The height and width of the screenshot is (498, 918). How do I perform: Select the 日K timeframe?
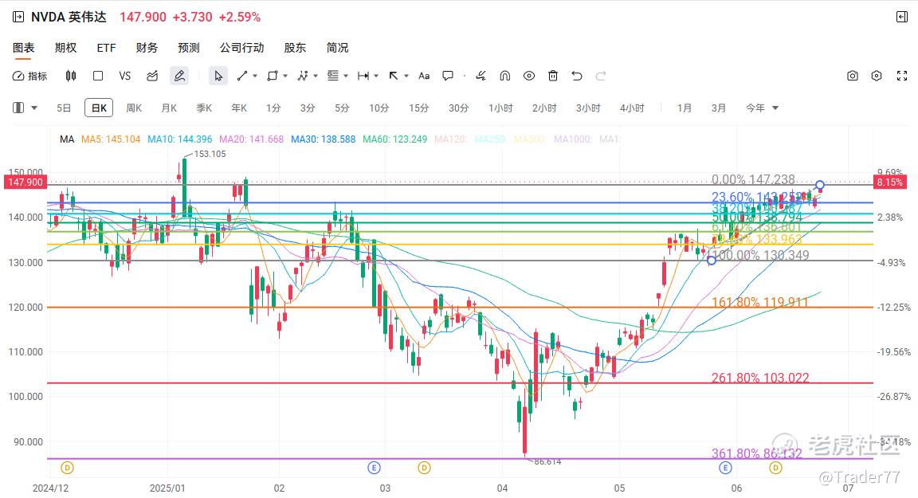click(x=99, y=108)
